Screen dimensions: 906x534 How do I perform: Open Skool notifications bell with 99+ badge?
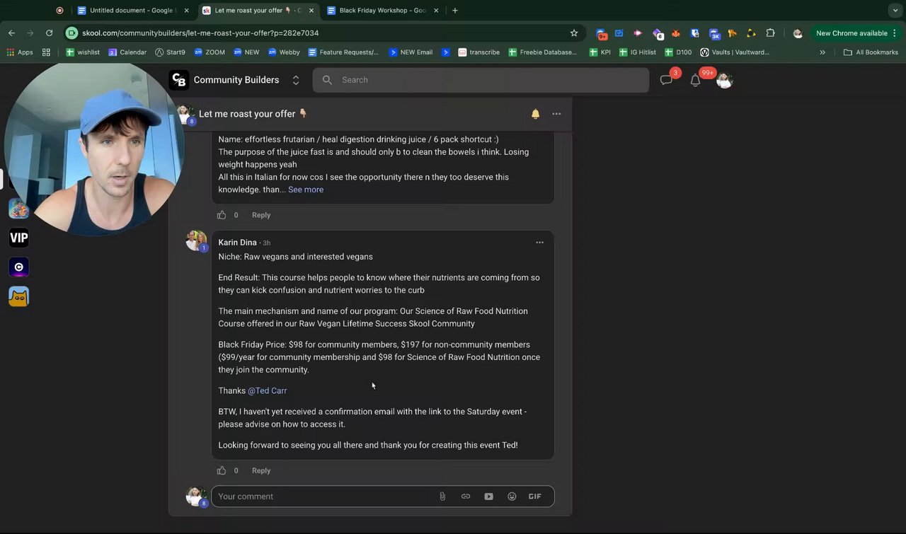696,80
